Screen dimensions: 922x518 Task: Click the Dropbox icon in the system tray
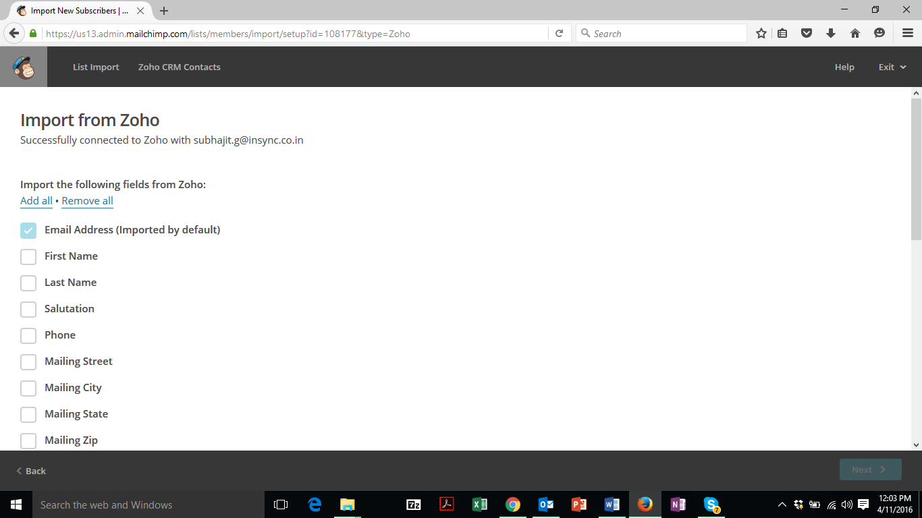798,505
